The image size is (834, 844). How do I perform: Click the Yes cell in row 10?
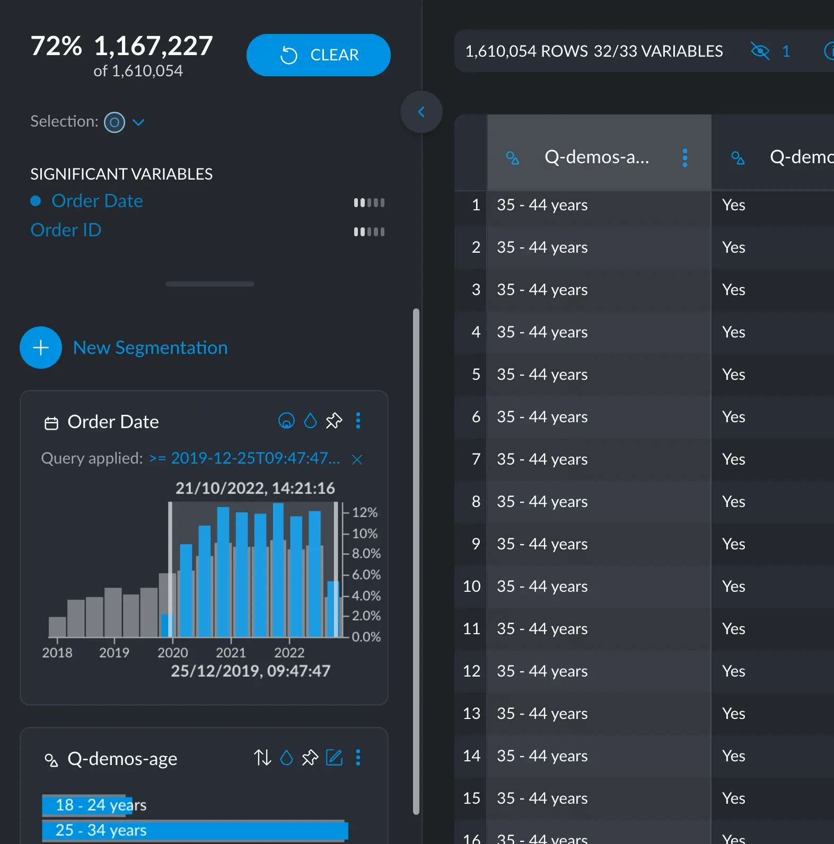773,587
